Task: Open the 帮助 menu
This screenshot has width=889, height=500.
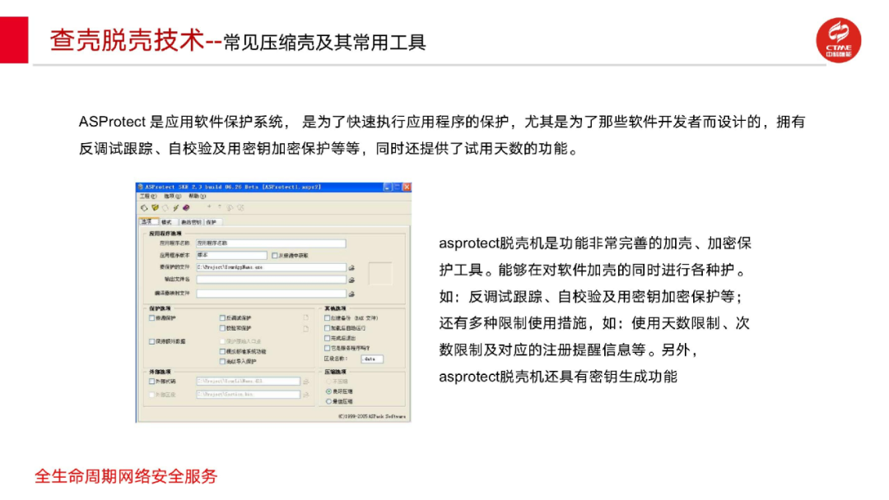Action: pos(198,197)
